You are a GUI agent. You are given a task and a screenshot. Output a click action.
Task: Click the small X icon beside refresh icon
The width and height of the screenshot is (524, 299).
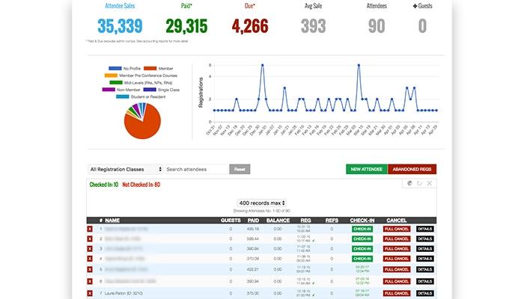tap(430, 183)
